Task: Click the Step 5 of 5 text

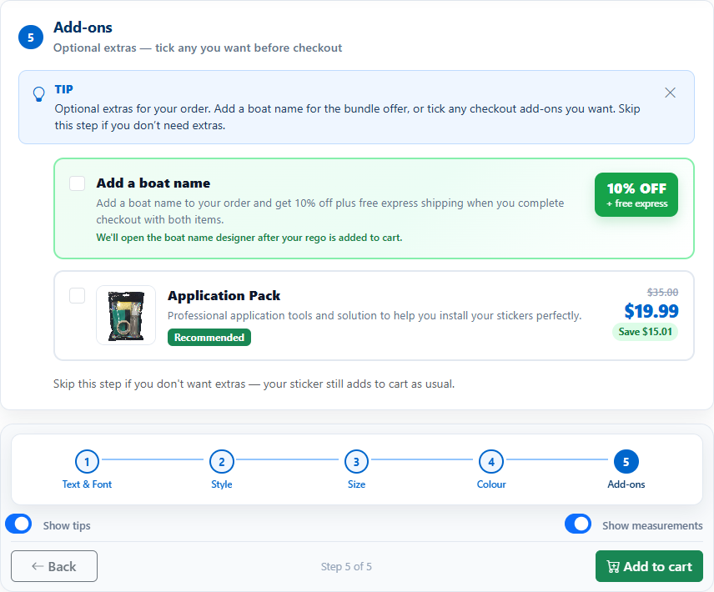Action: pos(346,566)
